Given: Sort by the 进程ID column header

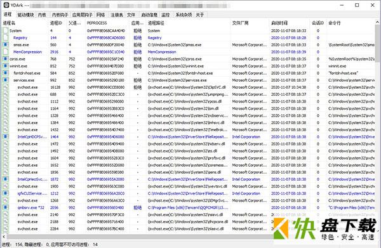Looking at the screenshot, I should click(x=56, y=23).
